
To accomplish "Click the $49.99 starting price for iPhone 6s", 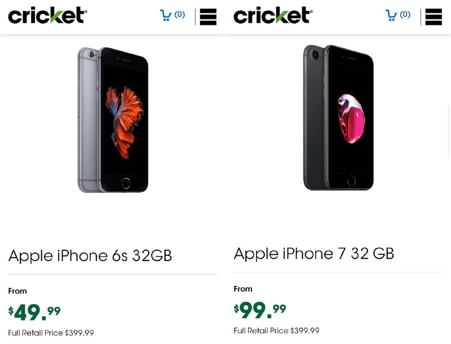I will coord(32,312).
